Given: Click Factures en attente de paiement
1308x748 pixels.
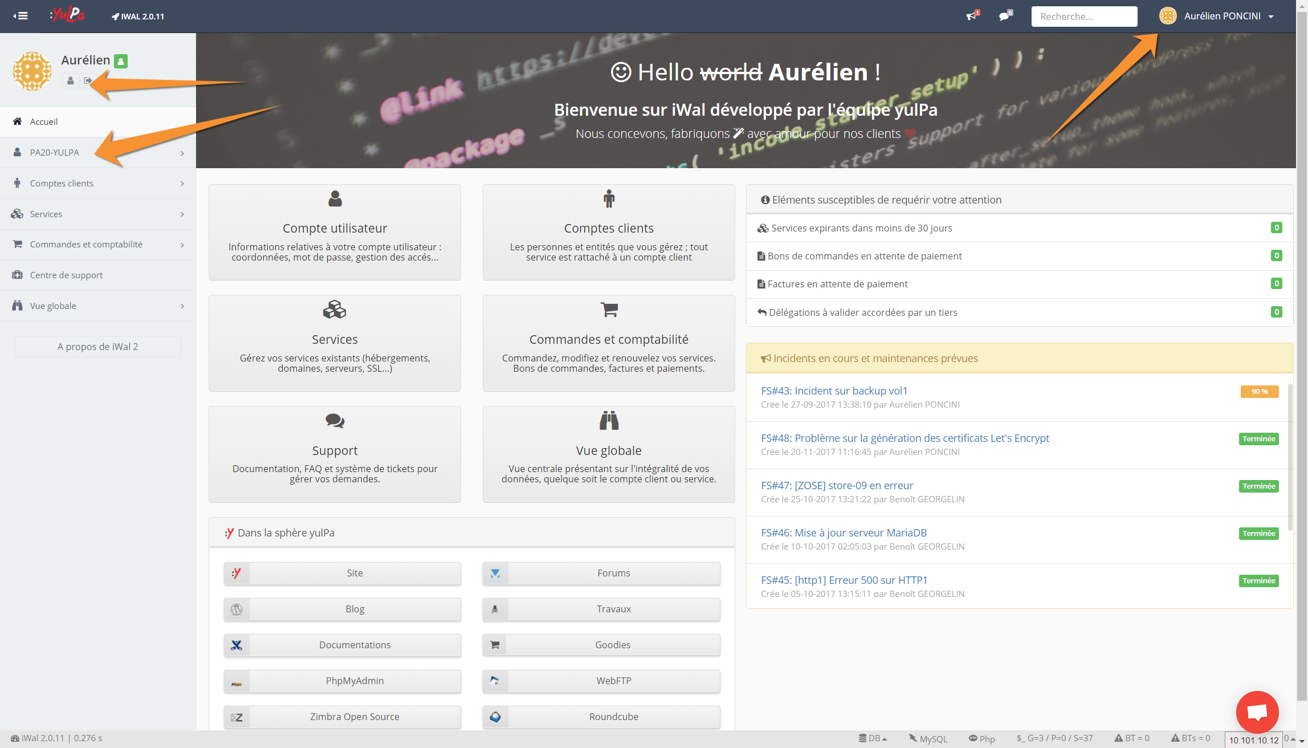Looking at the screenshot, I should pos(1020,284).
